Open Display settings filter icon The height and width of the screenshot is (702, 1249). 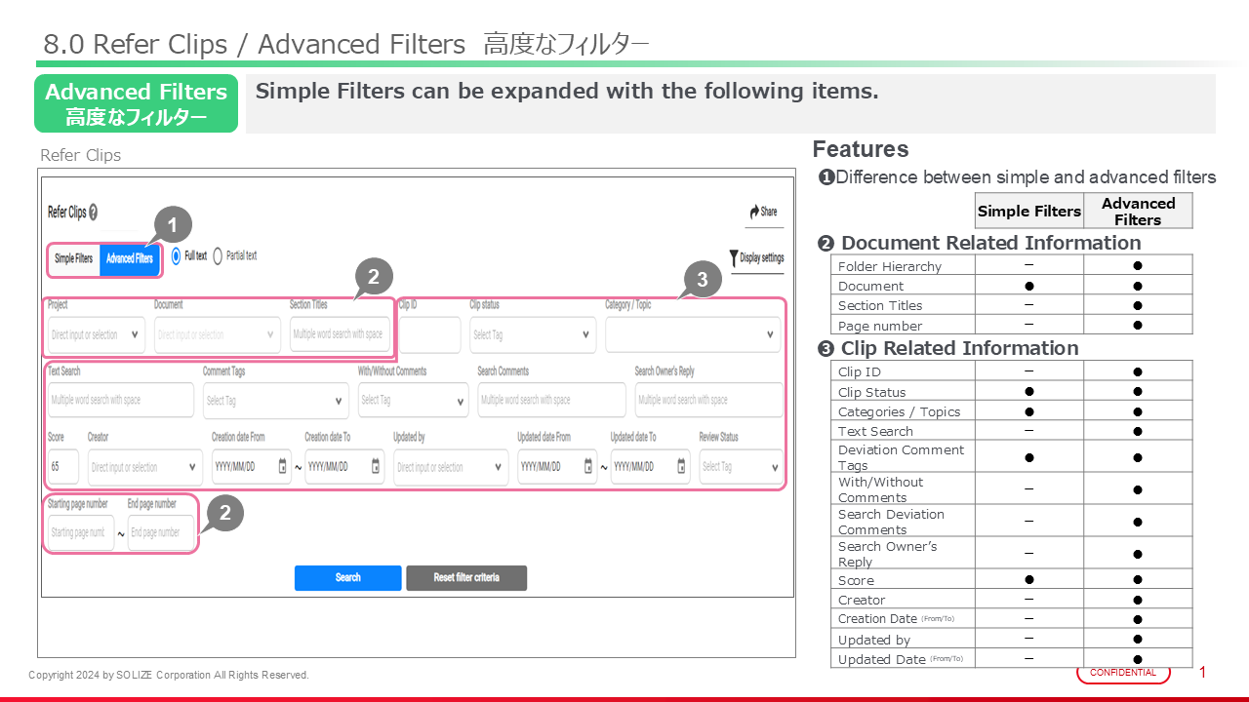(734, 258)
